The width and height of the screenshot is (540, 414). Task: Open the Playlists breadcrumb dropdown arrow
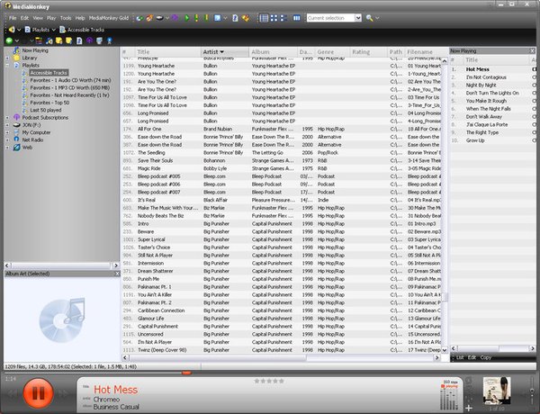(54, 30)
